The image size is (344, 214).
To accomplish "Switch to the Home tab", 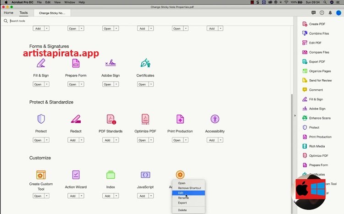I will [8, 13].
